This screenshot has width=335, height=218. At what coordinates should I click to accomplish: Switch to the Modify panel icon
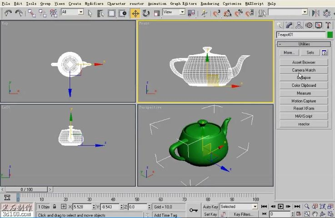pos(289,25)
